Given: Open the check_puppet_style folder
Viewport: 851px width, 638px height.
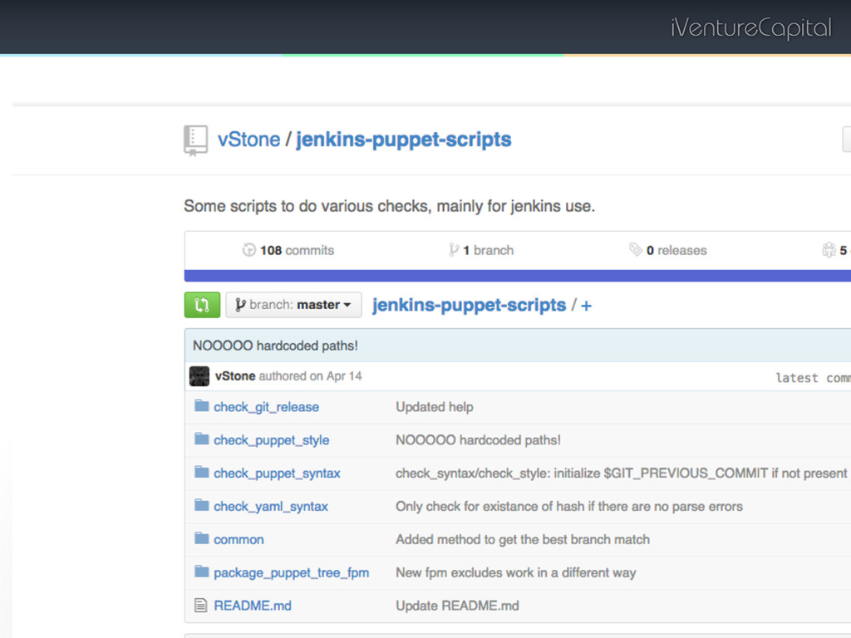Looking at the screenshot, I should coord(272,440).
